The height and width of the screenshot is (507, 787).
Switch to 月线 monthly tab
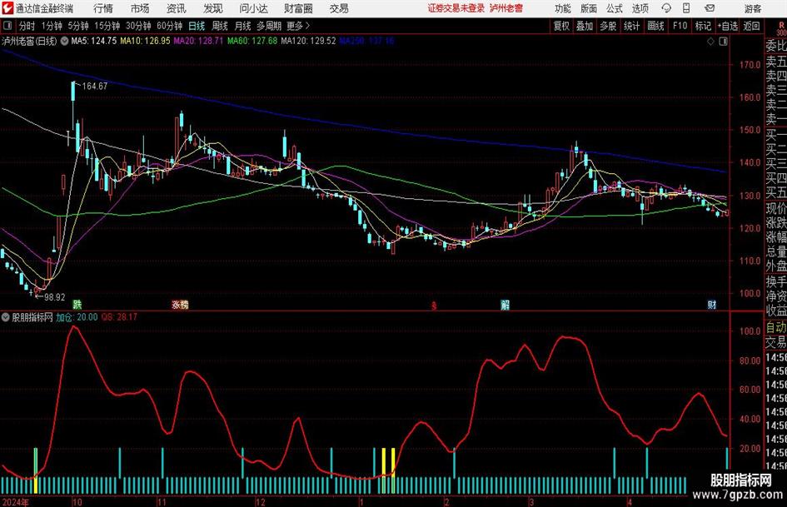243,26
